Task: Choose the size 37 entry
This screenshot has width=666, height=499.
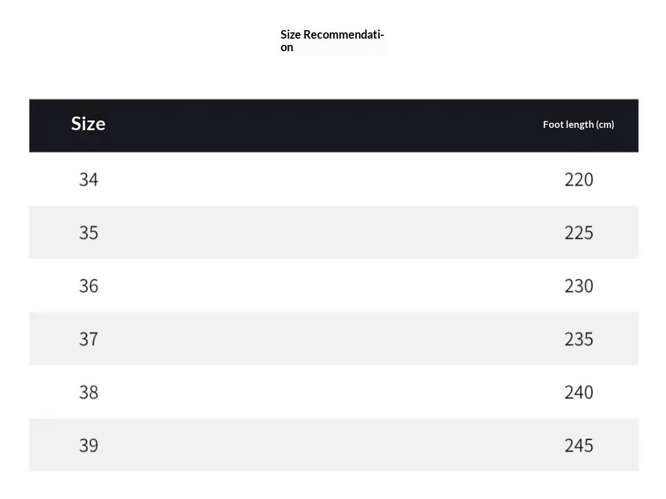Action: [x=89, y=339]
